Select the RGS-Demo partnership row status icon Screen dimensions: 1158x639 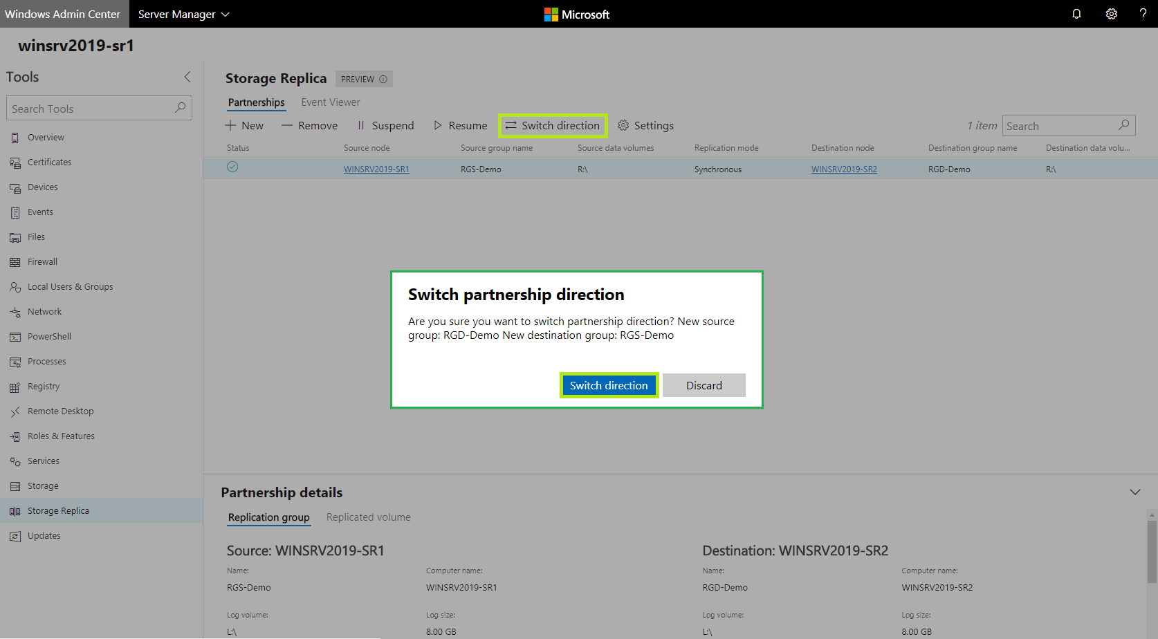pyautogui.click(x=232, y=167)
